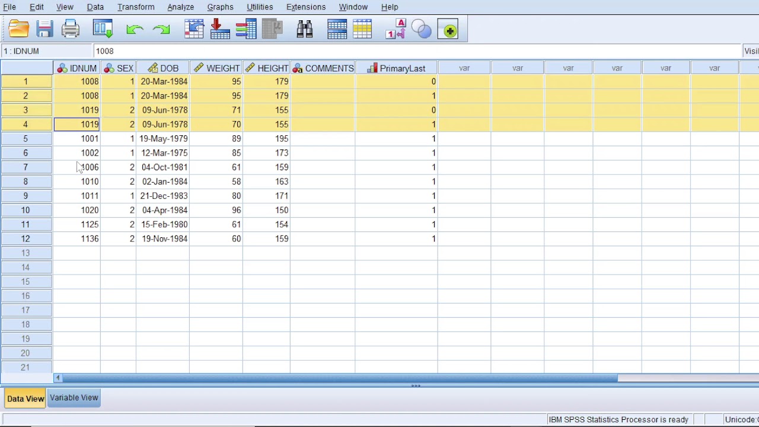The width and height of the screenshot is (759, 427).
Task: Open Find with the binoculars icon
Action: [305, 29]
